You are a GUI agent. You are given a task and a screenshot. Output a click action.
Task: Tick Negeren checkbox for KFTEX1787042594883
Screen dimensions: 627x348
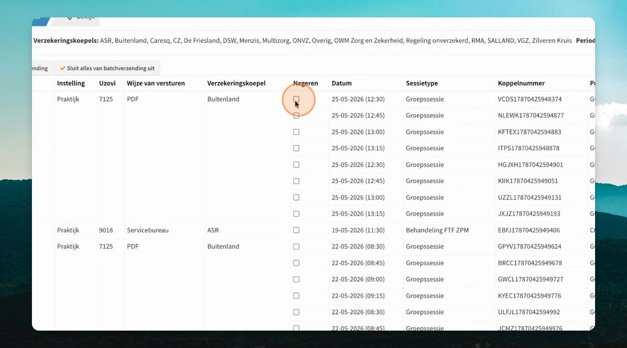click(296, 132)
